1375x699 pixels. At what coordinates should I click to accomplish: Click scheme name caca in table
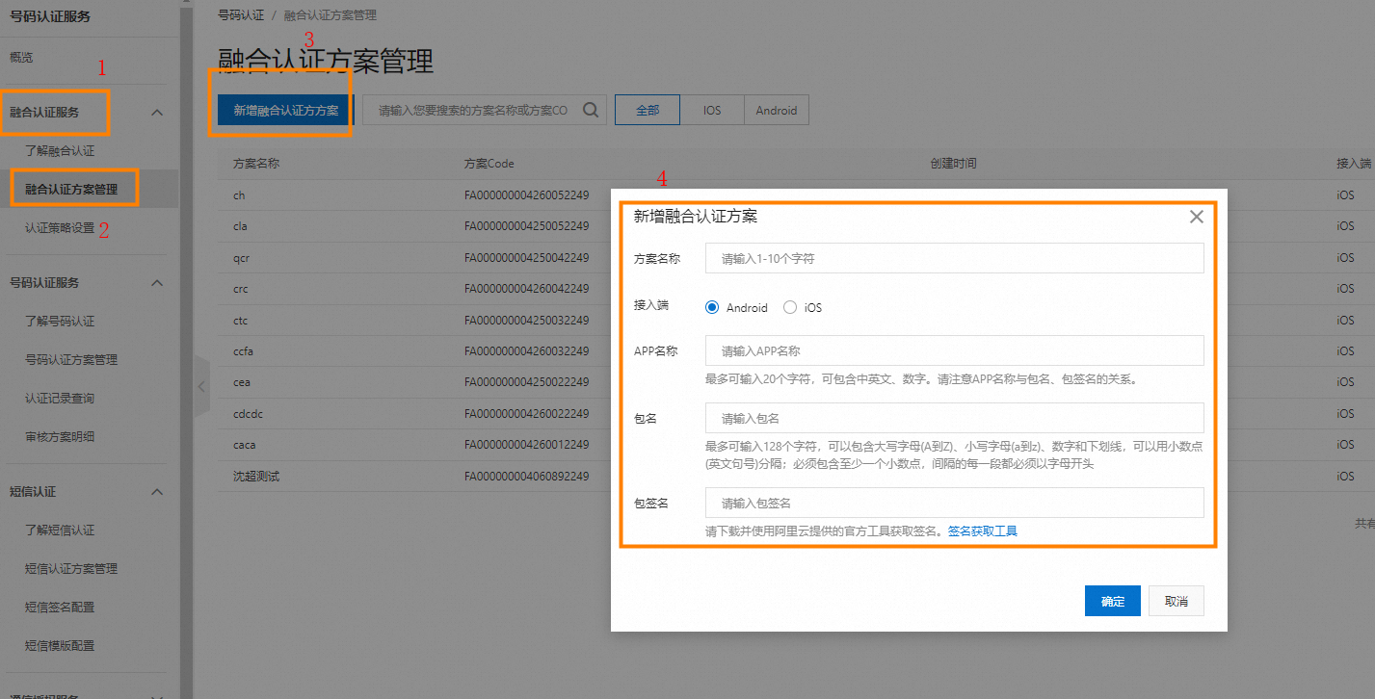[245, 445]
